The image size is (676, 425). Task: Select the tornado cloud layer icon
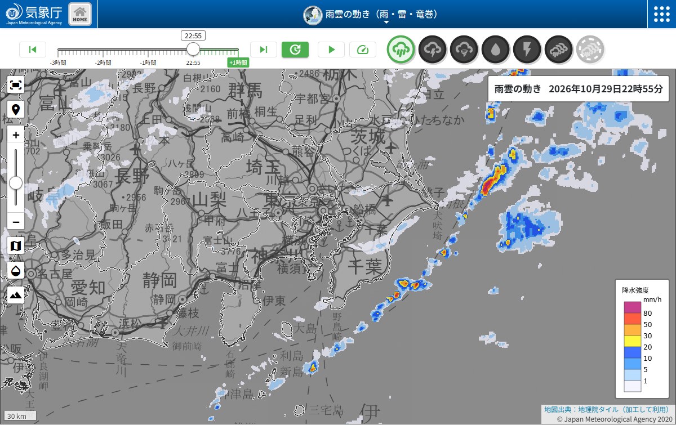click(x=464, y=50)
